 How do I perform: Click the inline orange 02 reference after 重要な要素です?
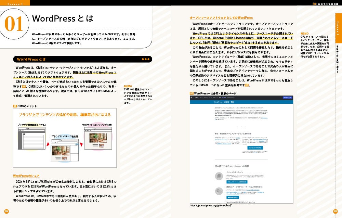[247, 85]
